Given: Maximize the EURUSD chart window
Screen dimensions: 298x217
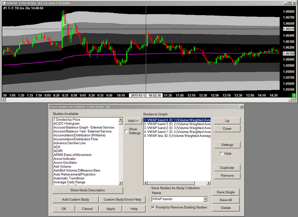Looking at the screenshot, I should 289,3.
